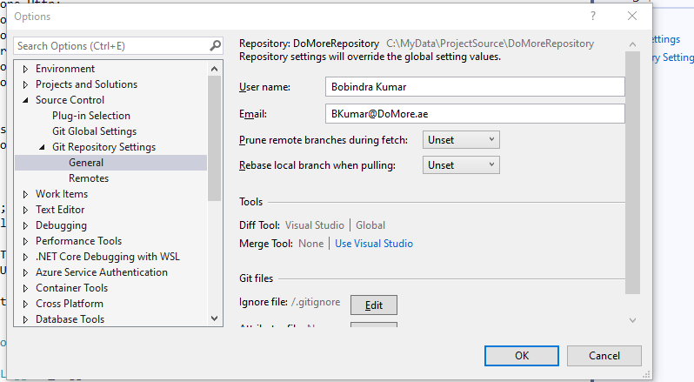This screenshot has width=694, height=382.
Task: Expand the Database Tools node
Action: pos(25,319)
